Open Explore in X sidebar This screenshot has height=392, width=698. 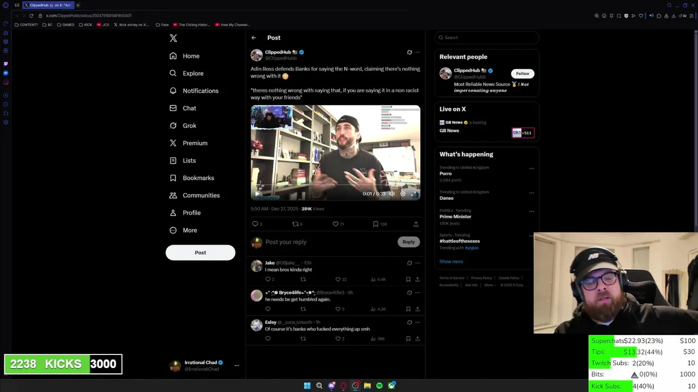point(186,73)
